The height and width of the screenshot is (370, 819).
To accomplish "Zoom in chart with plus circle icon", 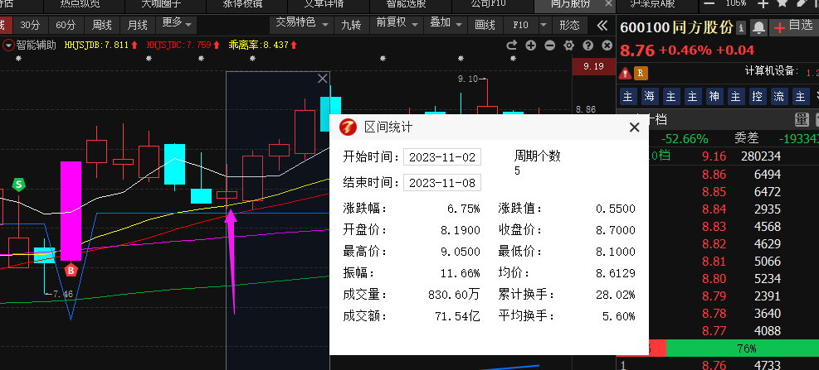I will pyautogui.click(x=531, y=46).
